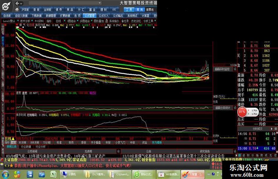Open the 外汇 market tab
Viewport: 278px width, 179px height.
click(x=81, y=10)
